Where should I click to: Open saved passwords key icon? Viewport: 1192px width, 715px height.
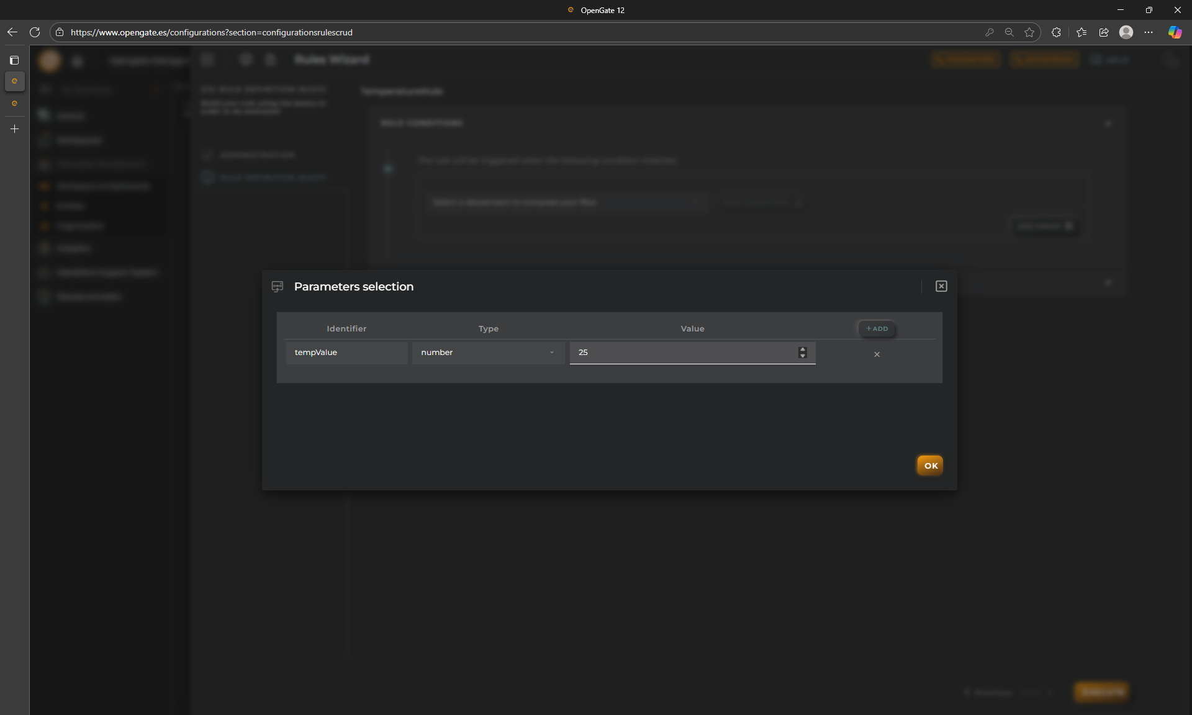[990, 32]
